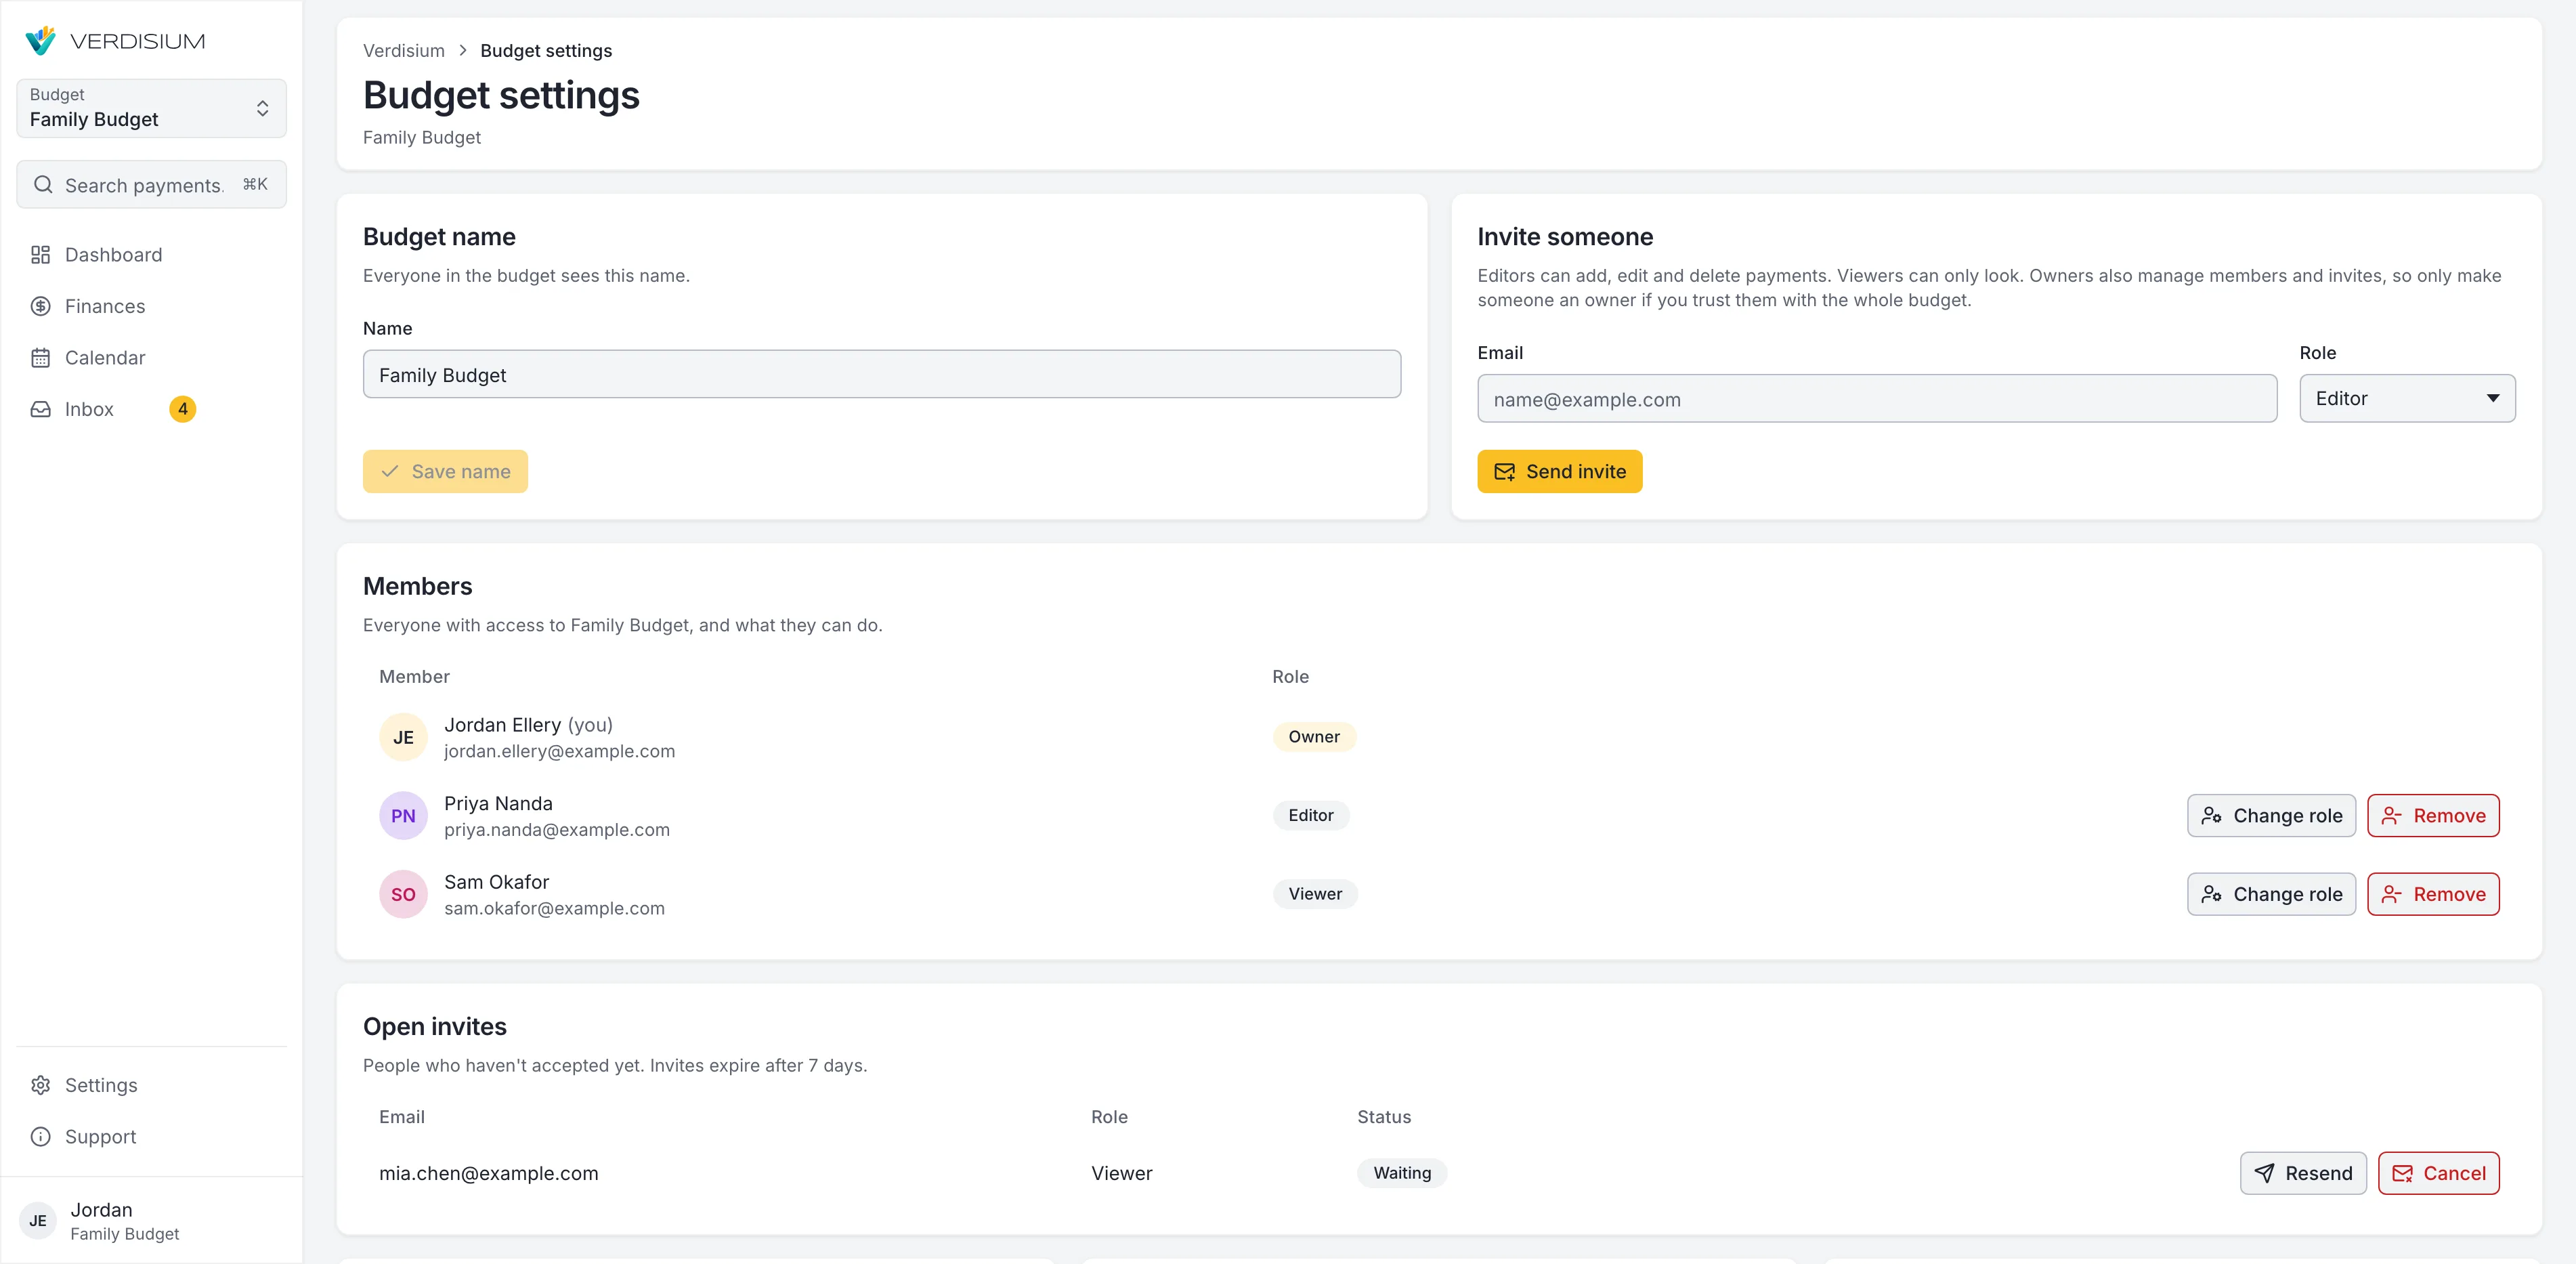Click the JE avatar at sidebar bottom

click(x=38, y=1221)
